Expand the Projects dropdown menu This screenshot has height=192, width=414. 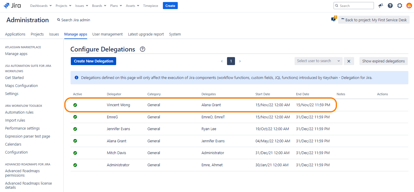(x=63, y=6)
